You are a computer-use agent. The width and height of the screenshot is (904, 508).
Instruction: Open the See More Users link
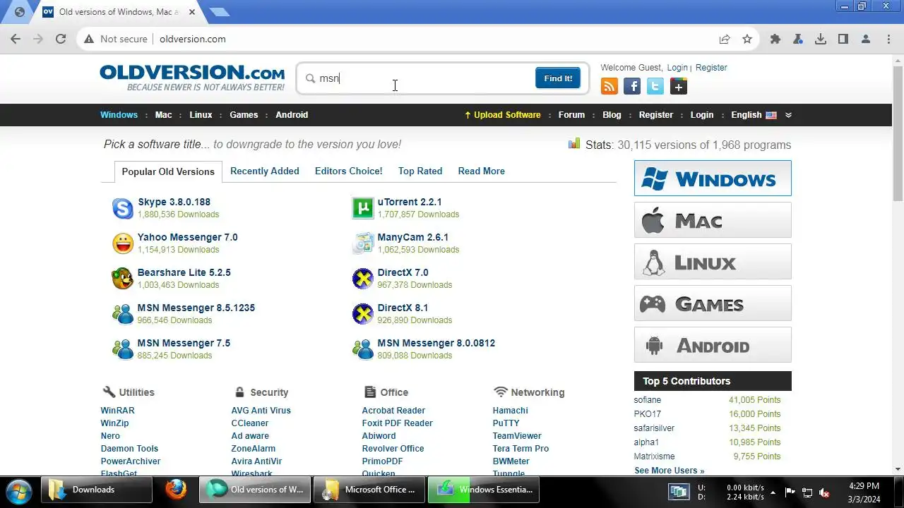point(670,471)
